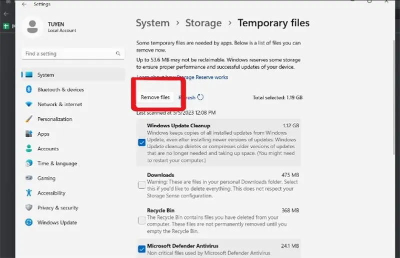Click the Recycle Bin item title
The image size is (400, 258).
pyautogui.click(x=160, y=211)
